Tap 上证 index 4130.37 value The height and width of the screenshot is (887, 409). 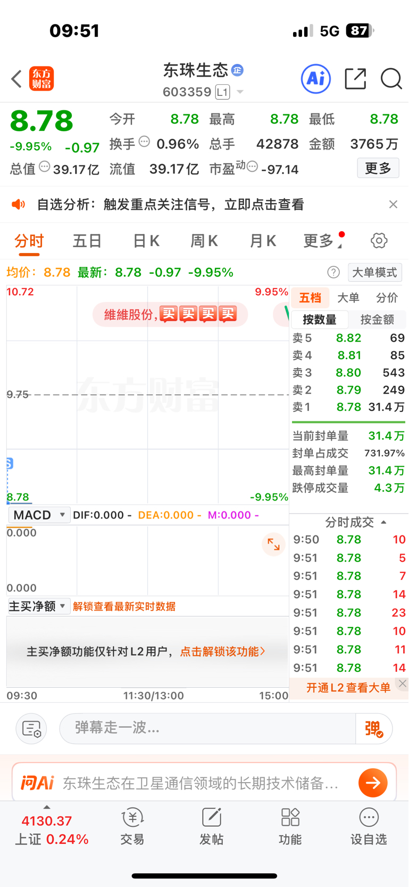coord(47,821)
